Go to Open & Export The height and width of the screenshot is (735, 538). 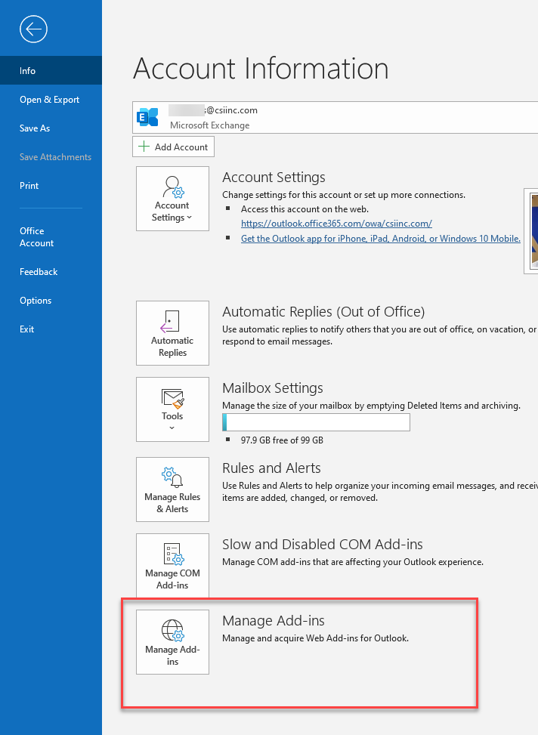click(x=49, y=100)
